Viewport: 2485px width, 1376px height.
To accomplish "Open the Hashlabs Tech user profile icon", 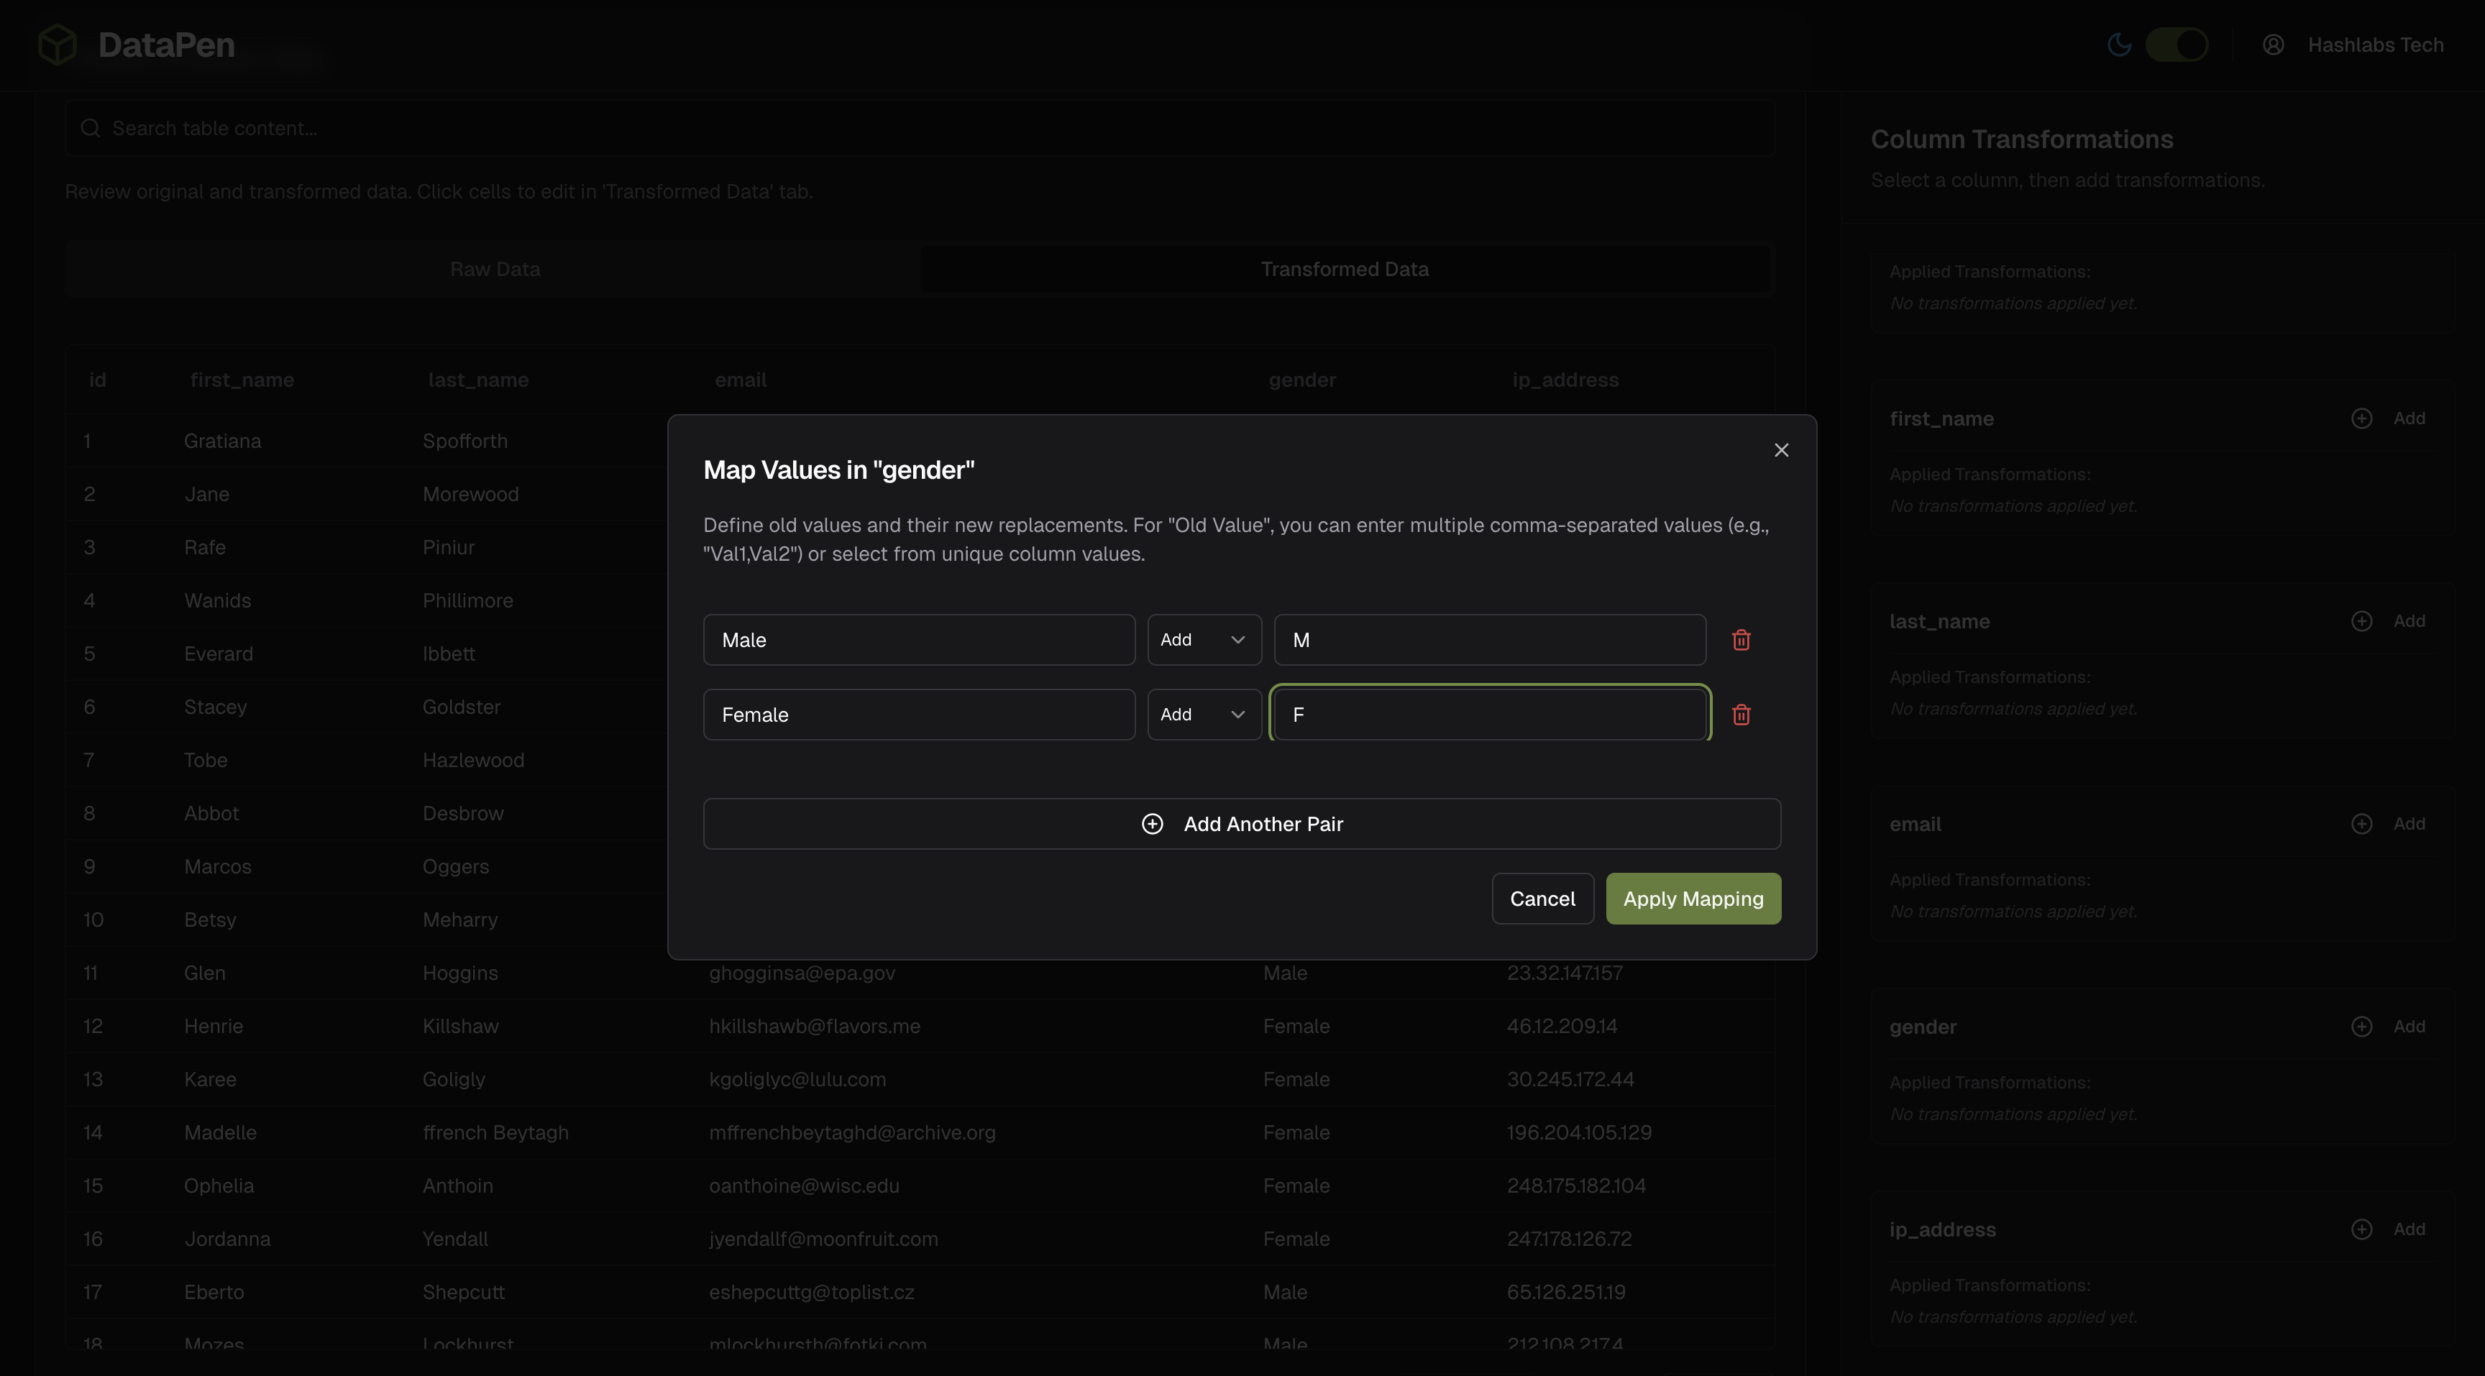I will tap(2273, 45).
